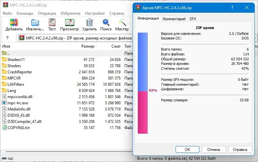258x162 pixels.
Task: Launch the Мастер wizard wand icon
Action: pyautogui.click(x=122, y=22)
